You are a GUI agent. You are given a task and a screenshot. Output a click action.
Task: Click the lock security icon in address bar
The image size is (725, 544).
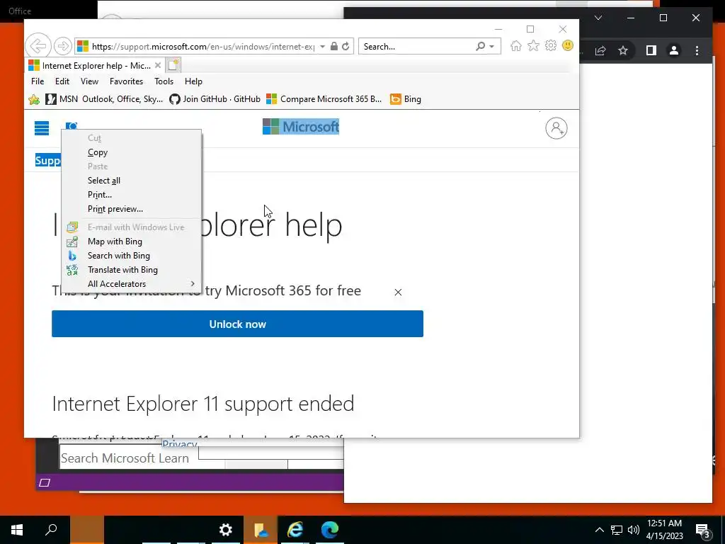click(334, 46)
